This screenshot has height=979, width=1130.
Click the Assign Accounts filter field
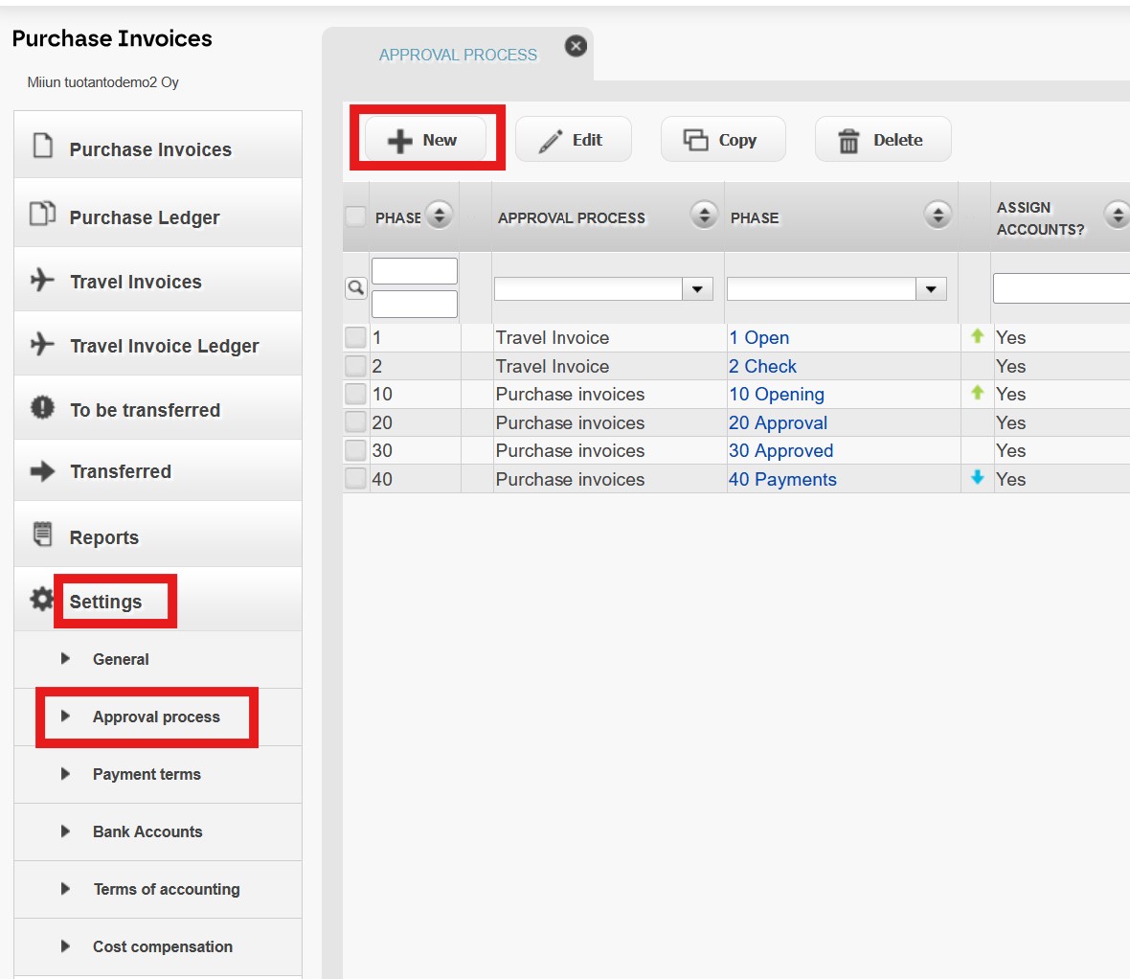pyautogui.click(x=1062, y=287)
